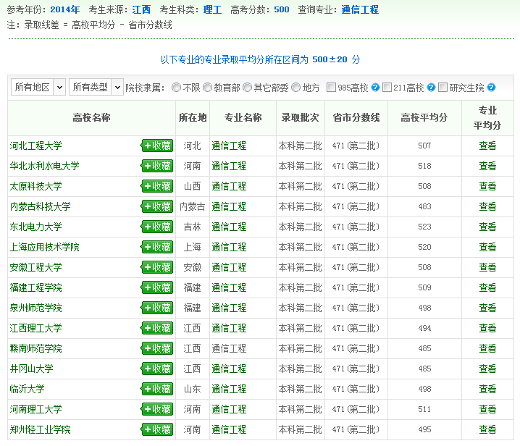The width and height of the screenshot is (520, 446).
Task: Click 查看 in 郑州轻工业学院 row
Action: (x=487, y=429)
